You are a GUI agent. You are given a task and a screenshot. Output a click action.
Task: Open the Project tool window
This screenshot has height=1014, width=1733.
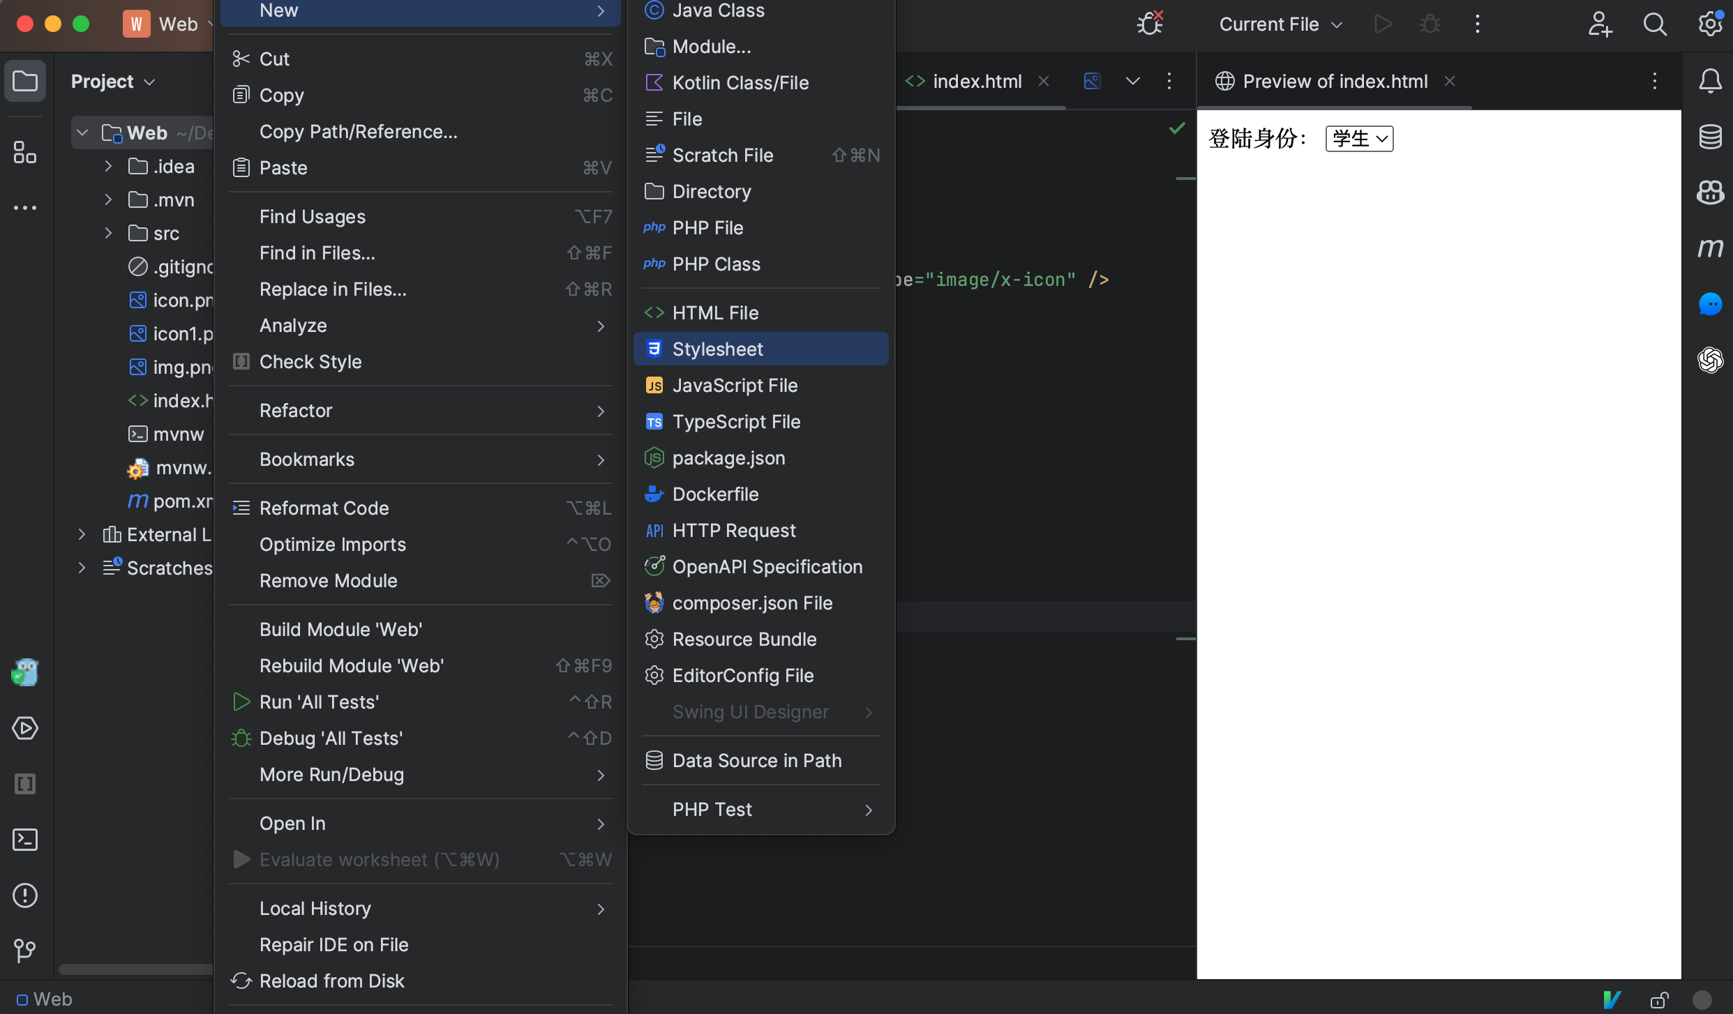click(25, 80)
